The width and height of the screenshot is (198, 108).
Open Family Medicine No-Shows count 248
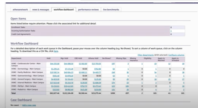113,72
